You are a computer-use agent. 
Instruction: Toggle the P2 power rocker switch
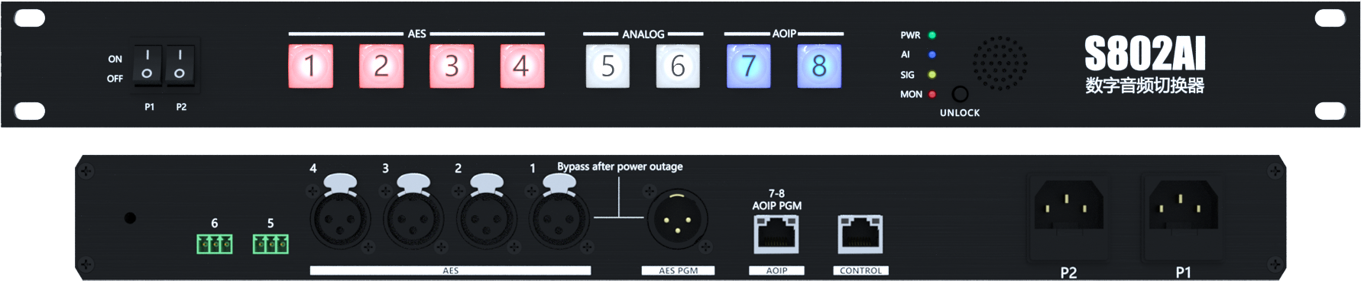tap(180, 64)
